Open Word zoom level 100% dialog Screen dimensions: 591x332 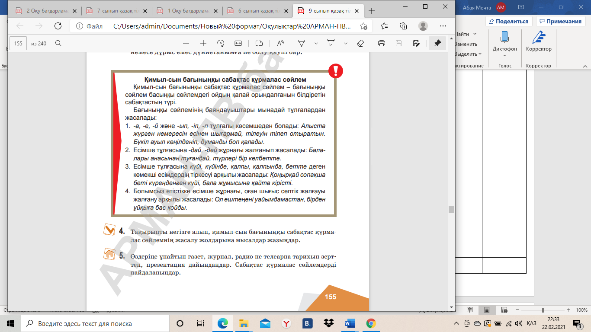click(x=581, y=310)
